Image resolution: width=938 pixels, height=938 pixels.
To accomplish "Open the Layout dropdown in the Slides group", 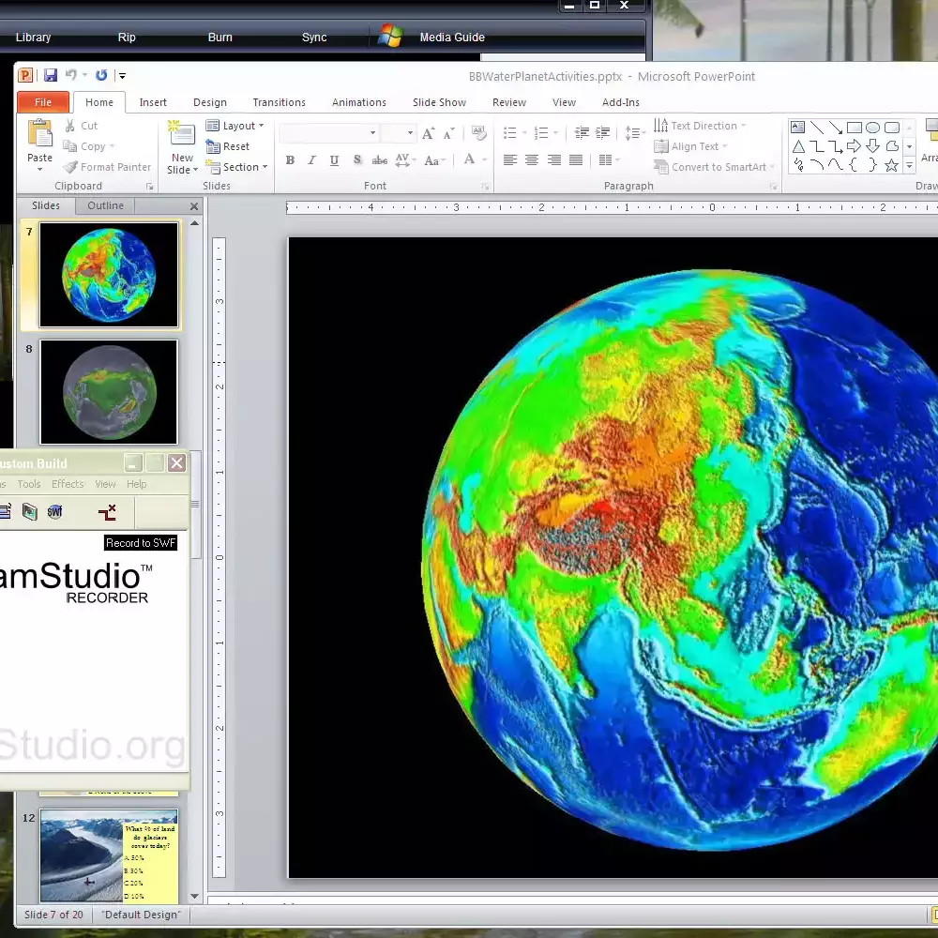I will click(234, 125).
